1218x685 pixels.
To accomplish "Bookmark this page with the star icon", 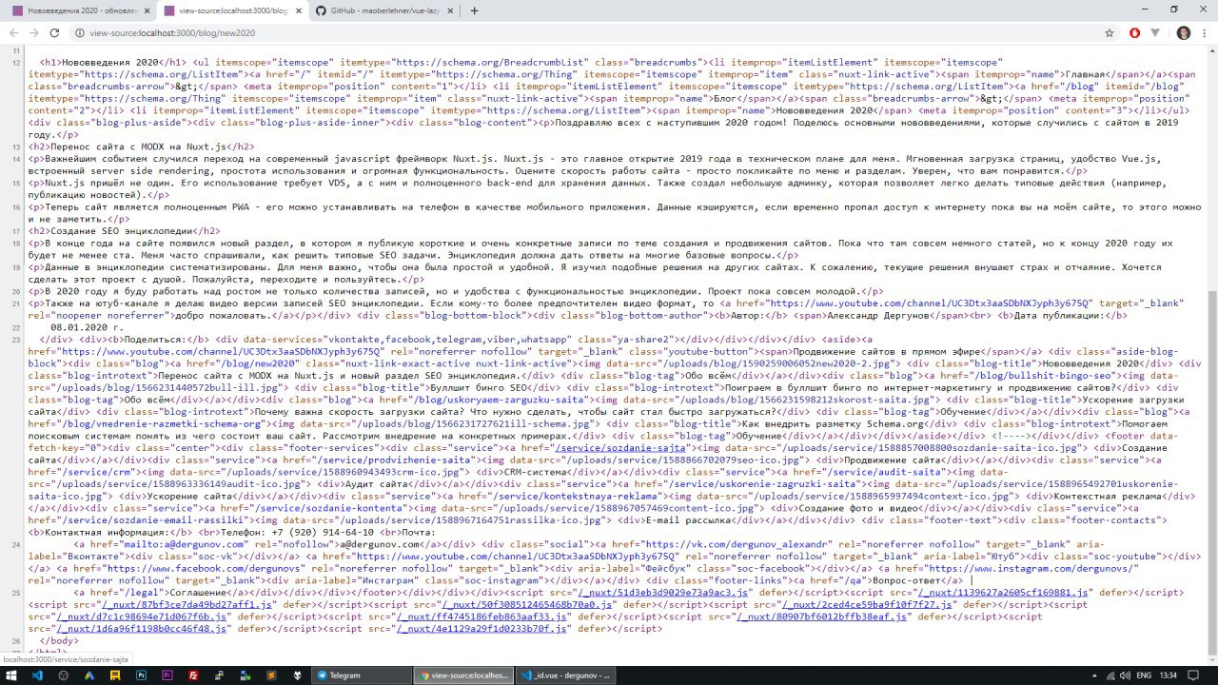I will coord(1110,32).
